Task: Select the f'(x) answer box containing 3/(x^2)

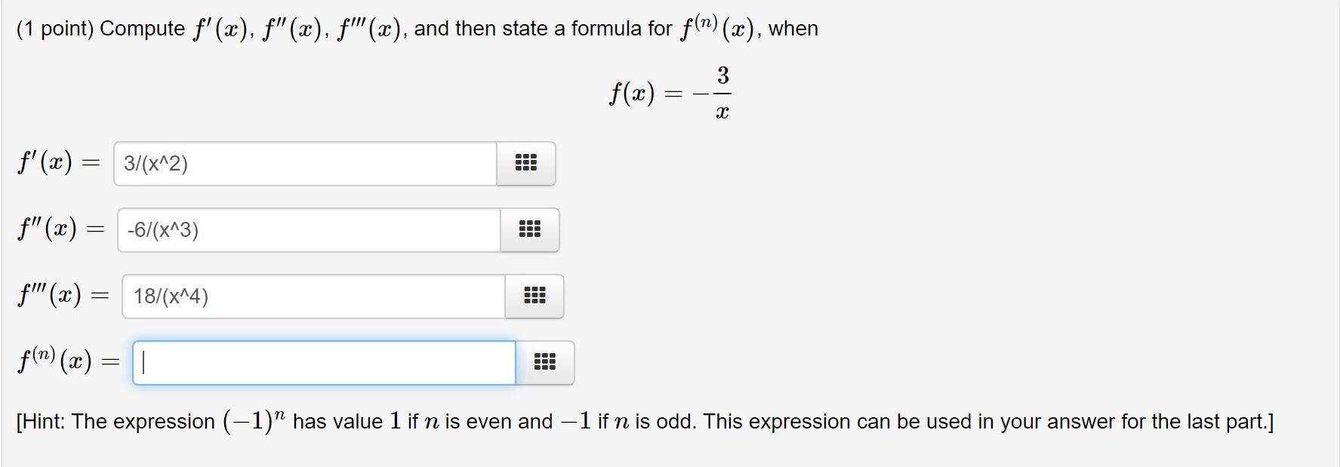Action: [302, 163]
